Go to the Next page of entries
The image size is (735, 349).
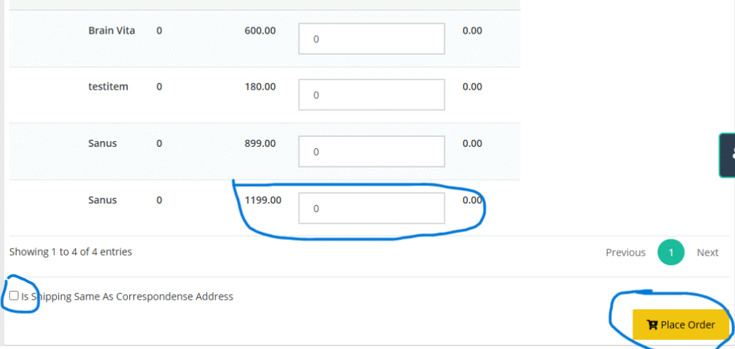tap(707, 252)
